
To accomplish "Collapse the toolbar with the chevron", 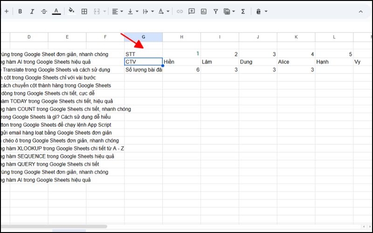I will tap(360, 12).
